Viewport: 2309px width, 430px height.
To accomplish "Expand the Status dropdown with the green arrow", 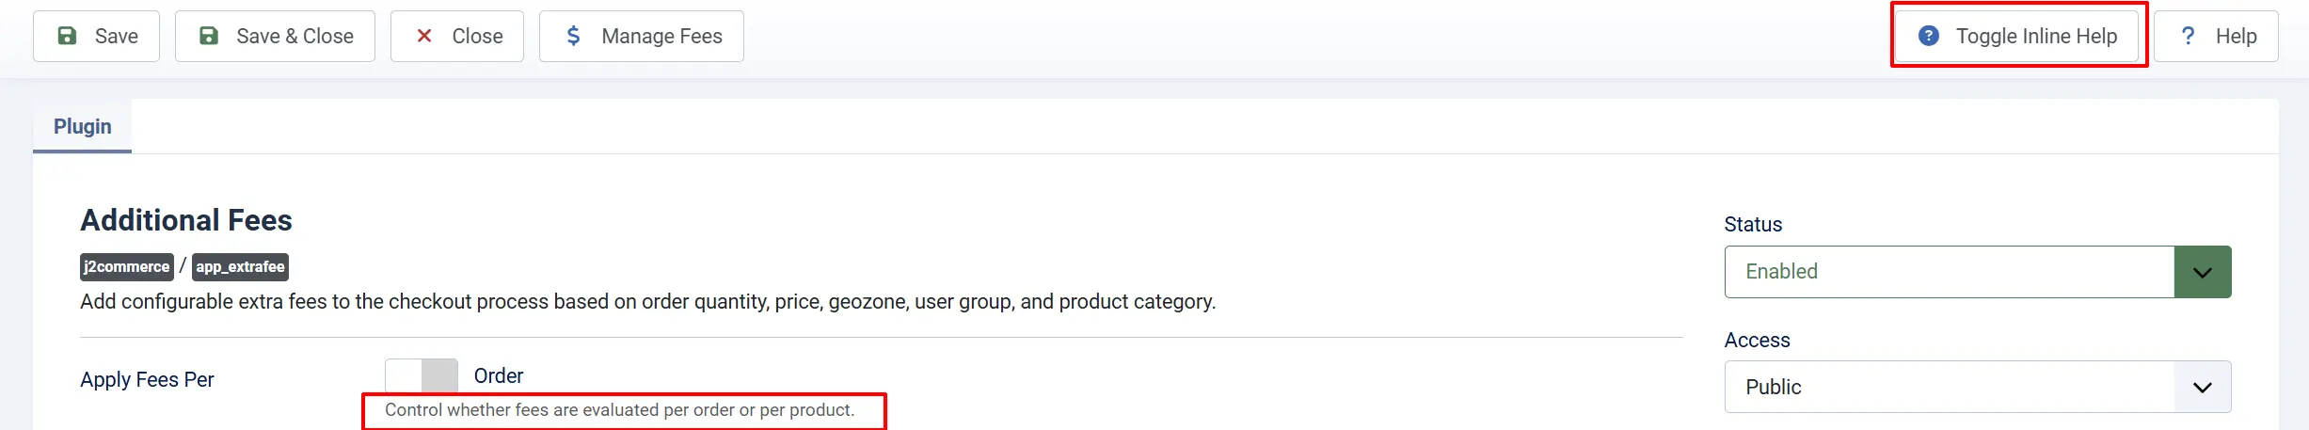I will 2203,272.
